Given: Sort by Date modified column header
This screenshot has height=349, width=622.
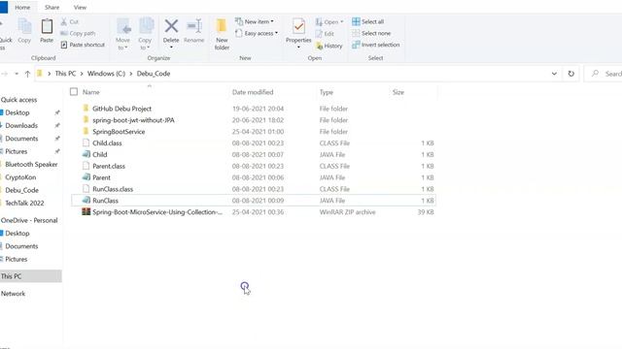Looking at the screenshot, I should coord(253,92).
